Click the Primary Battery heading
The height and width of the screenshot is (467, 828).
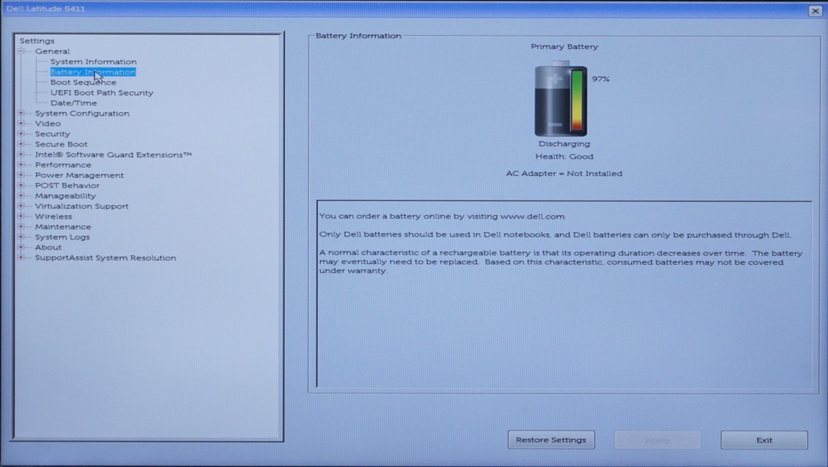coord(564,47)
